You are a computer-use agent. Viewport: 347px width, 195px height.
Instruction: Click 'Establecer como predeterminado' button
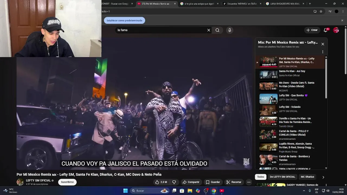(124, 20)
